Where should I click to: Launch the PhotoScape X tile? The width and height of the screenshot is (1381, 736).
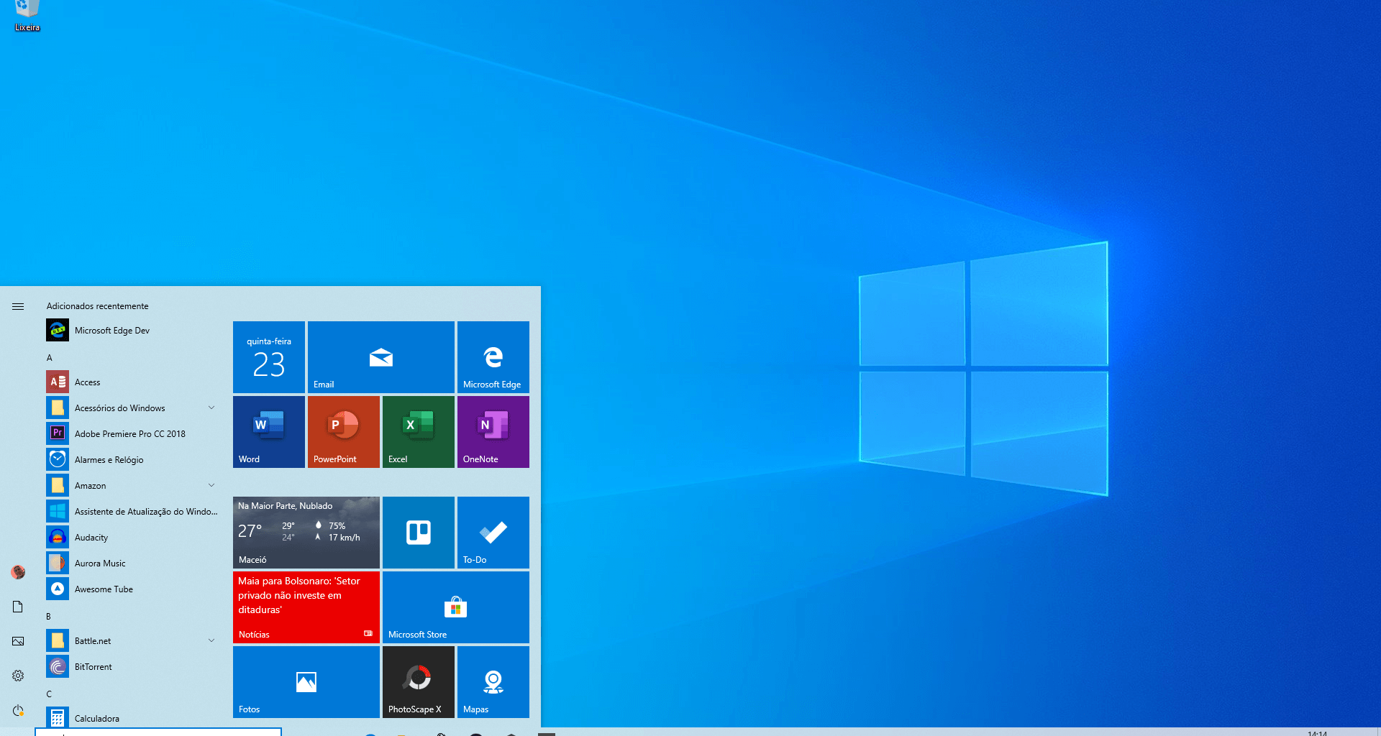pos(418,681)
